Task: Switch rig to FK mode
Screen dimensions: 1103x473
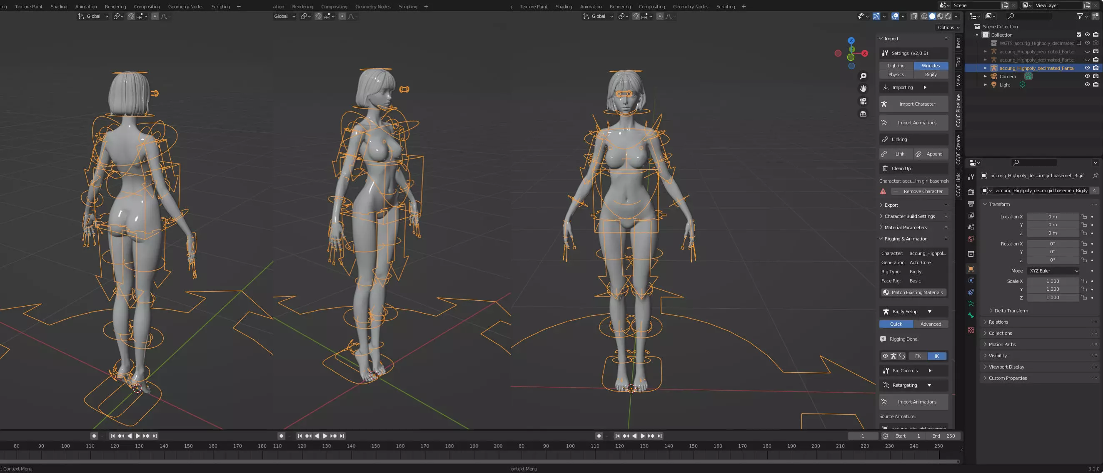Action: [x=918, y=356]
